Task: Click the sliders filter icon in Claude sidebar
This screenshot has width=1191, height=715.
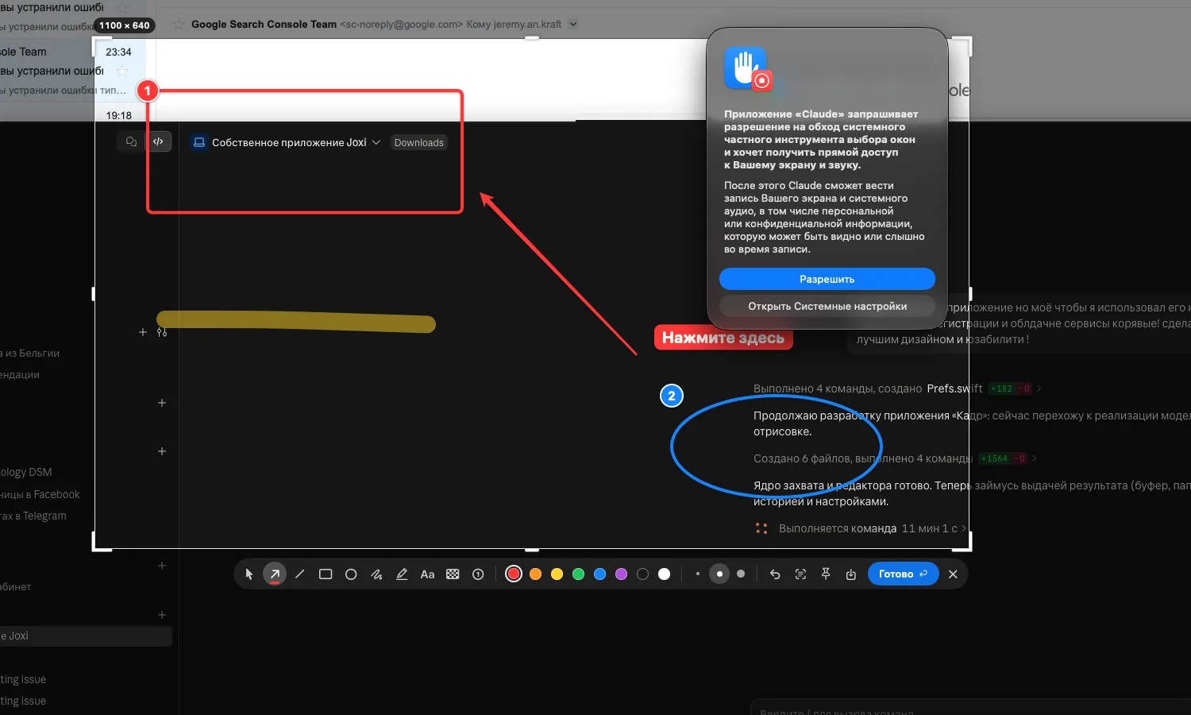Action: [x=162, y=332]
